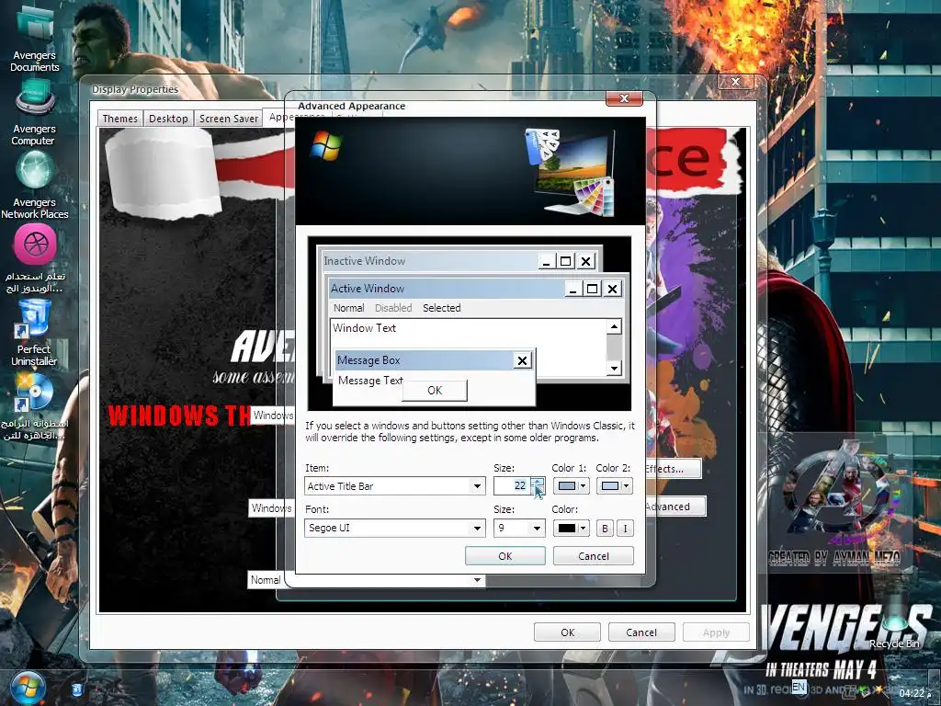Open Avengers Network Places icon
The image size is (941, 706).
[35, 185]
